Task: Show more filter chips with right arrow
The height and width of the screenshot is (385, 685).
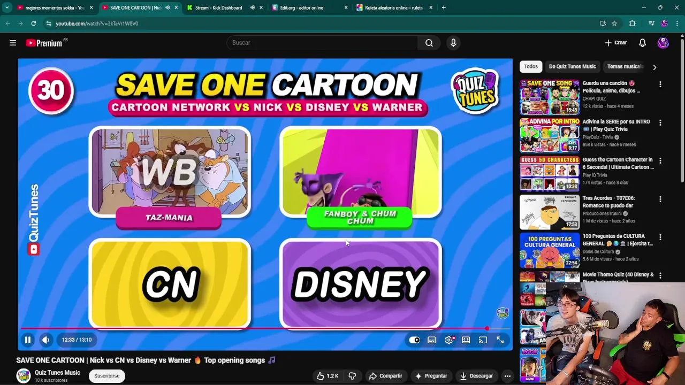Action: point(654,67)
